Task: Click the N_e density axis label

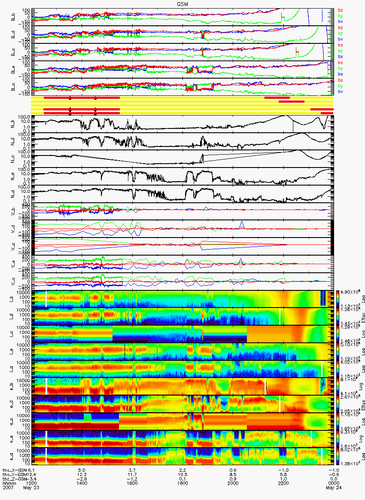Action: click(13, 177)
